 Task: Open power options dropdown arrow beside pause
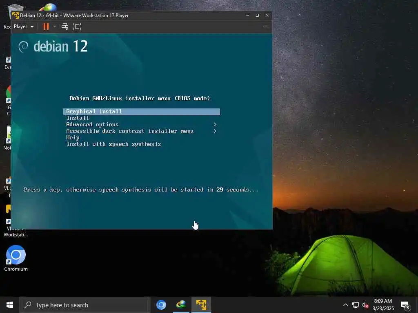55,26
